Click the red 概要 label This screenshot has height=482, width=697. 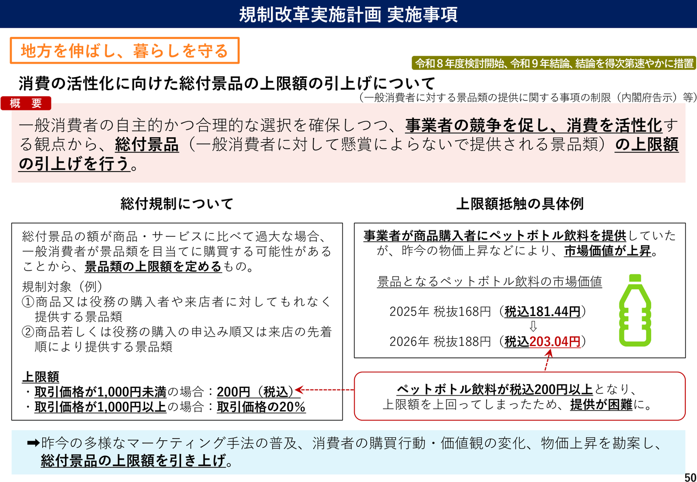pos(26,103)
